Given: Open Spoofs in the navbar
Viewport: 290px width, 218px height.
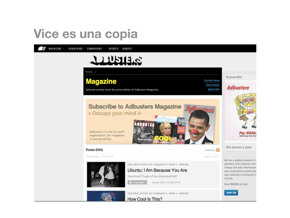Looking at the screenshot, I should (113, 49).
